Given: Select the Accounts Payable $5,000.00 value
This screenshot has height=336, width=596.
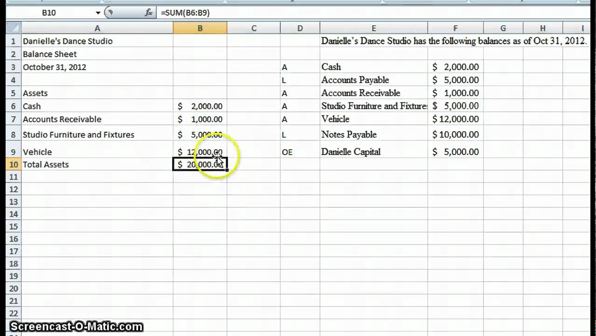Looking at the screenshot, I should pos(455,80).
